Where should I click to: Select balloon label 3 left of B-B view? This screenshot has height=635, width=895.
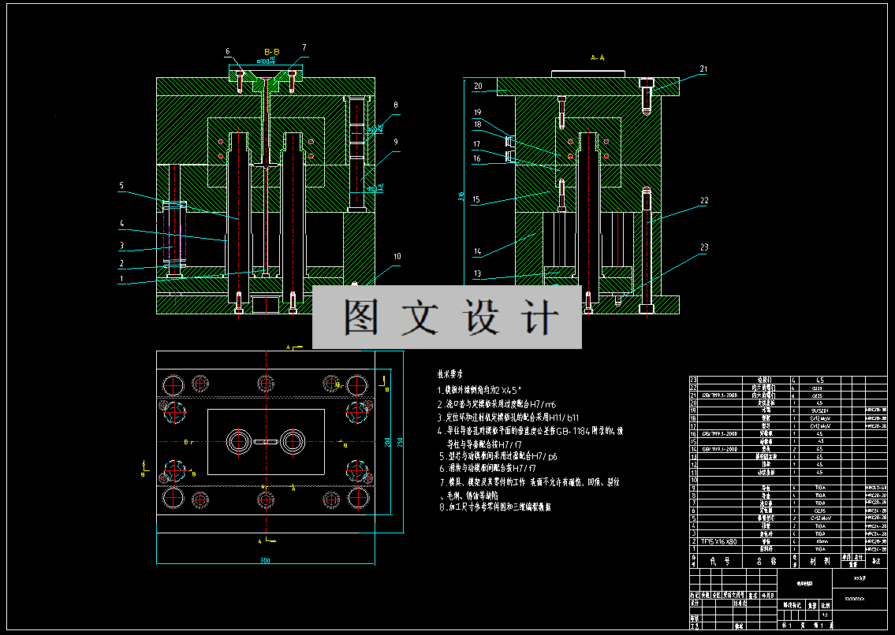[x=121, y=246]
